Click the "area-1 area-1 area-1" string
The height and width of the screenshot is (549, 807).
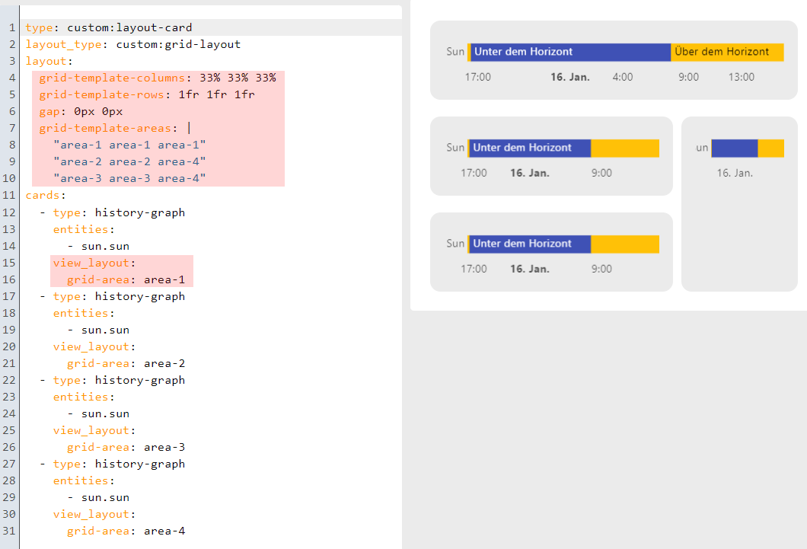pos(129,145)
